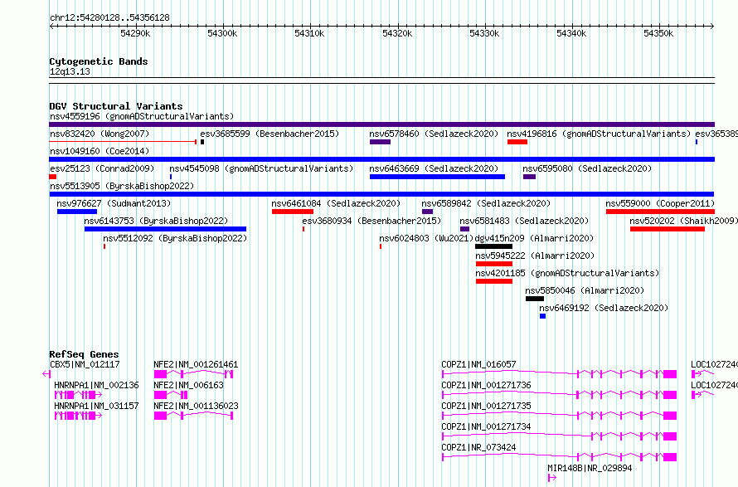Select the red nsv520202 bar
Viewport: 738px width, 487px height.
(x=668, y=229)
